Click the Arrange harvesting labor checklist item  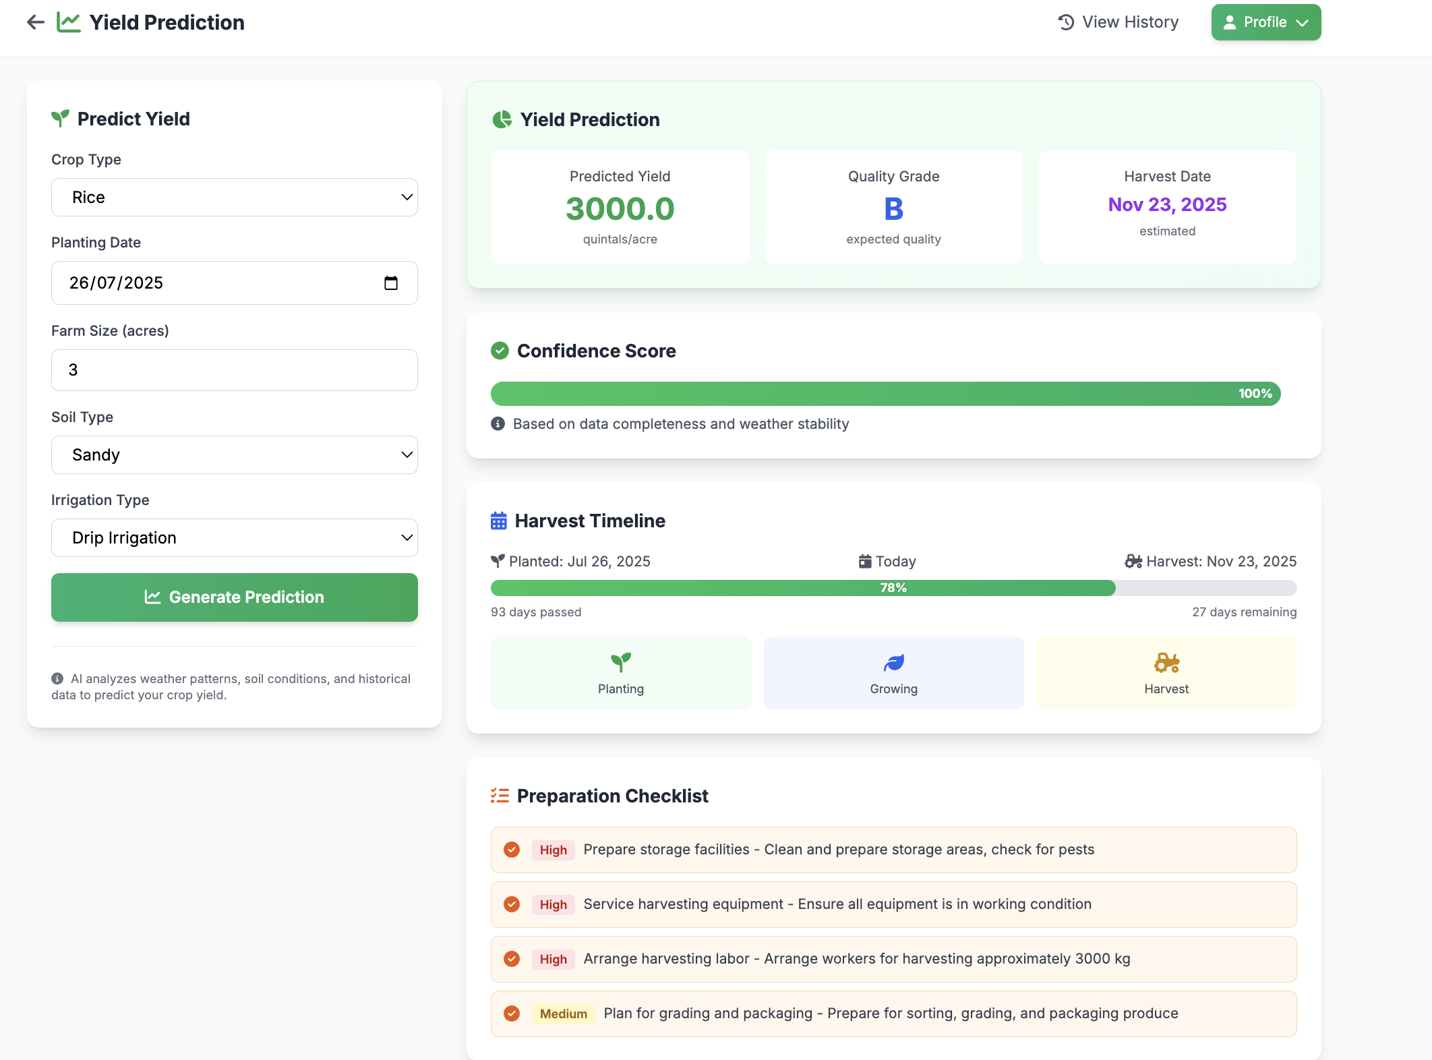[x=856, y=959]
